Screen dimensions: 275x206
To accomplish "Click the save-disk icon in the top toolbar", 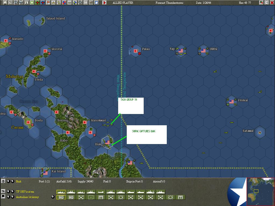I will (5, 3).
